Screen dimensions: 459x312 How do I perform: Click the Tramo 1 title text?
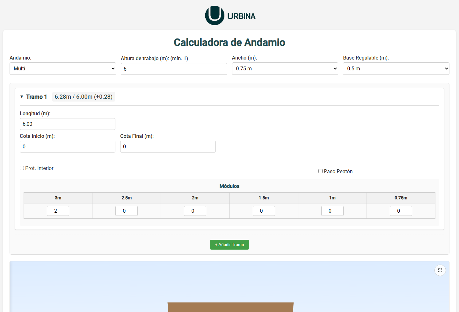[37, 97]
